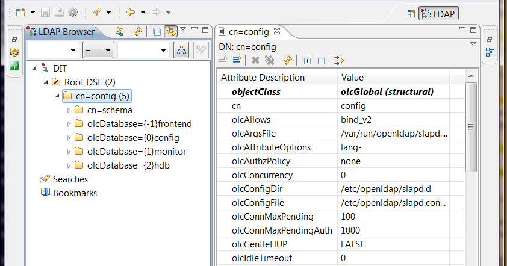This screenshot has width=507, height=266.
Task: Click the New wizard icon in main toolbar
Action: coord(20,13)
